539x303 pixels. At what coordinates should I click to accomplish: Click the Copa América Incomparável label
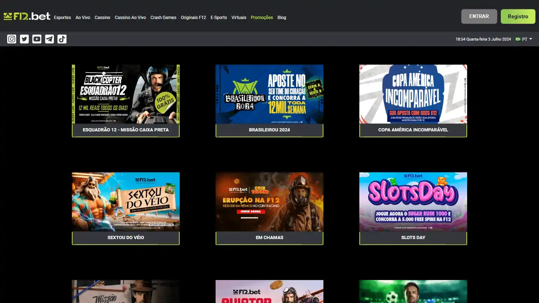coord(413,130)
